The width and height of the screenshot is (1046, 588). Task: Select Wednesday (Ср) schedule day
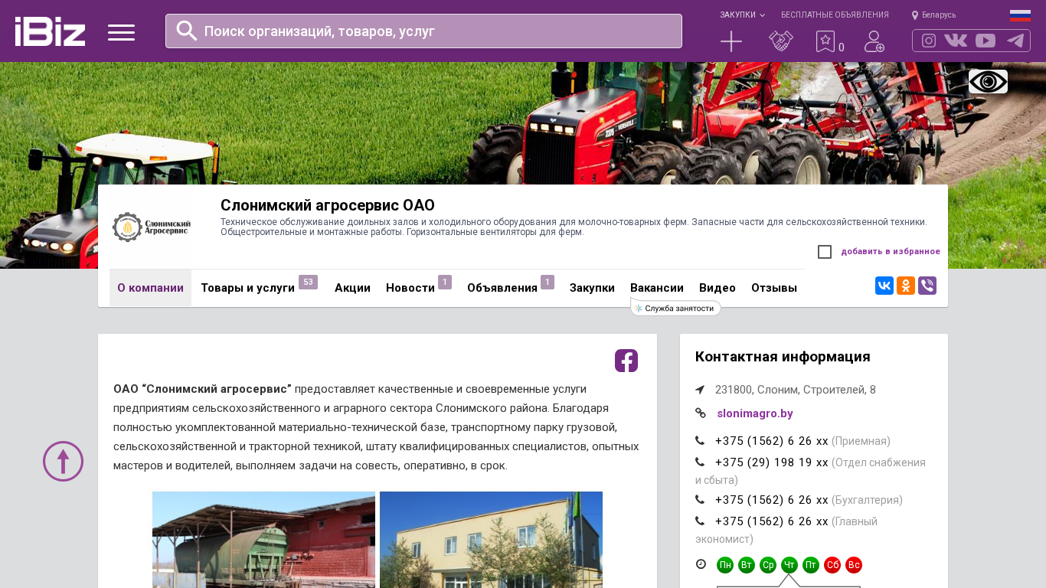(768, 565)
